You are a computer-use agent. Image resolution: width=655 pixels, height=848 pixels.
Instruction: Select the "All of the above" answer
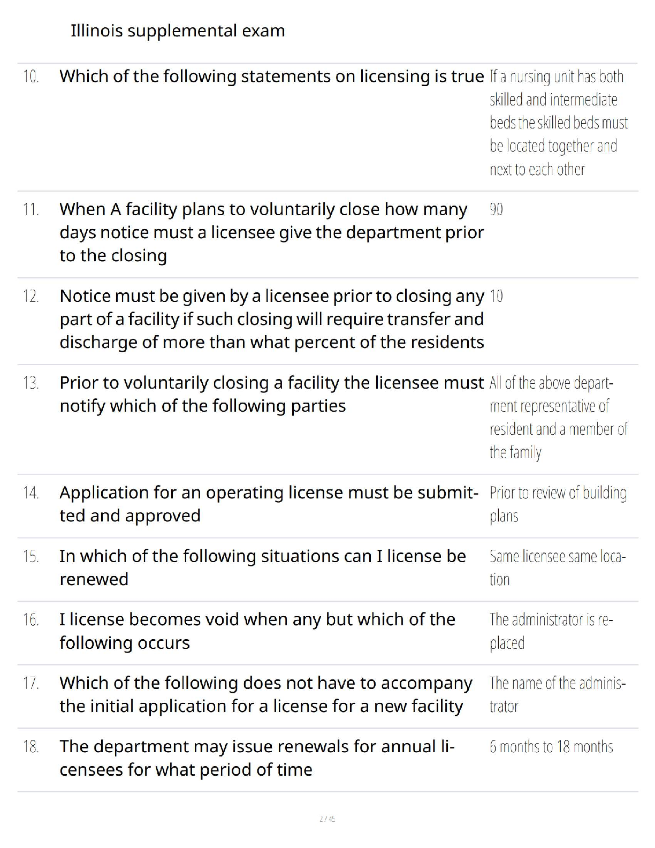click(558, 418)
